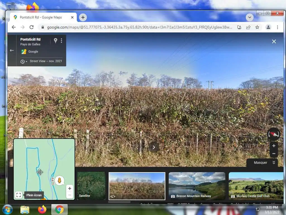Viewport: 286px width, 215px height.
Task: Click the padlock site info icon
Action: (43, 27)
